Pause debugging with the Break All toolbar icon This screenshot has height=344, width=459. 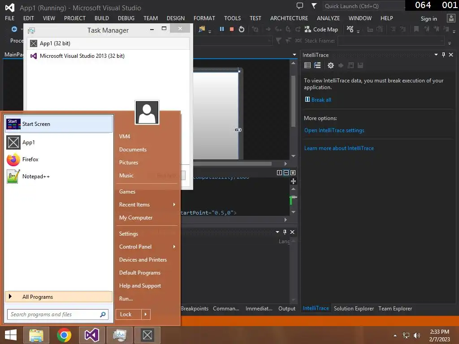point(221,29)
